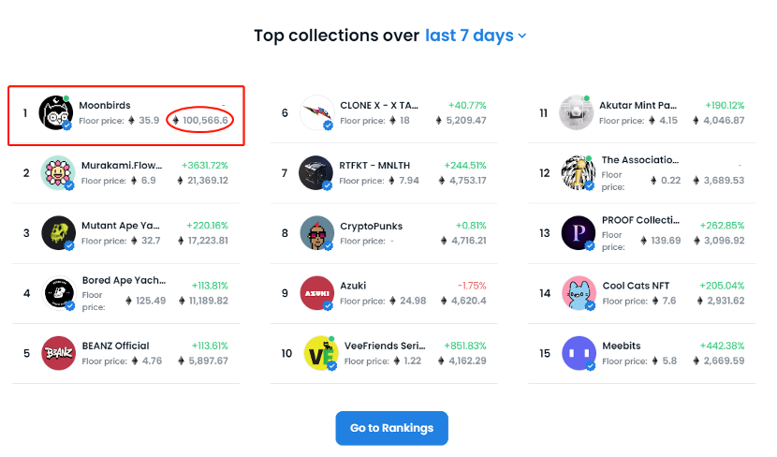The height and width of the screenshot is (457, 777).
Task: Open the Cool Cats NFT avatar
Action: [578, 293]
